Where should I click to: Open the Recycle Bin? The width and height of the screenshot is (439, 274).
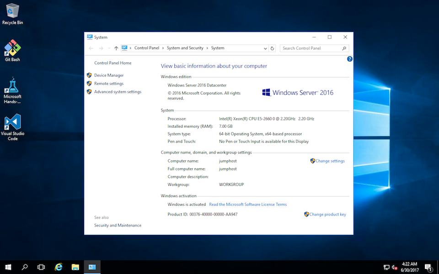(12, 11)
